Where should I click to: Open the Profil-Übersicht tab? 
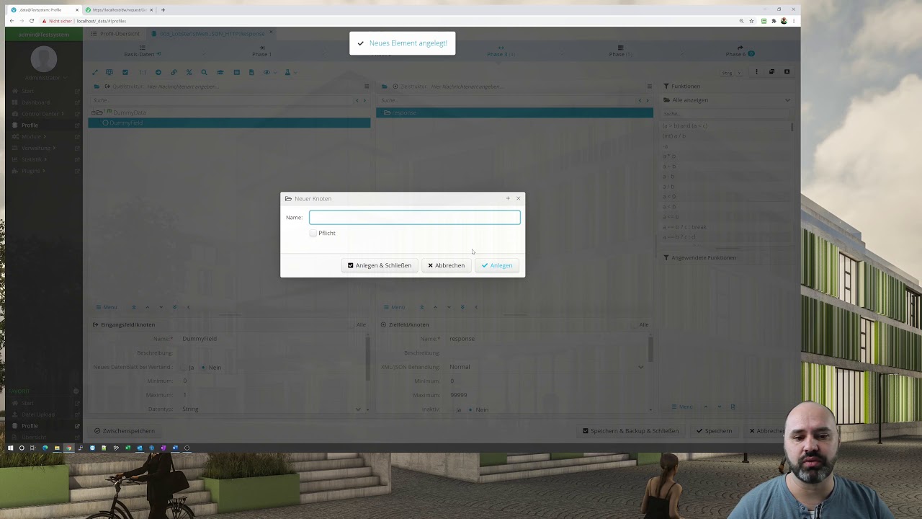(115, 34)
